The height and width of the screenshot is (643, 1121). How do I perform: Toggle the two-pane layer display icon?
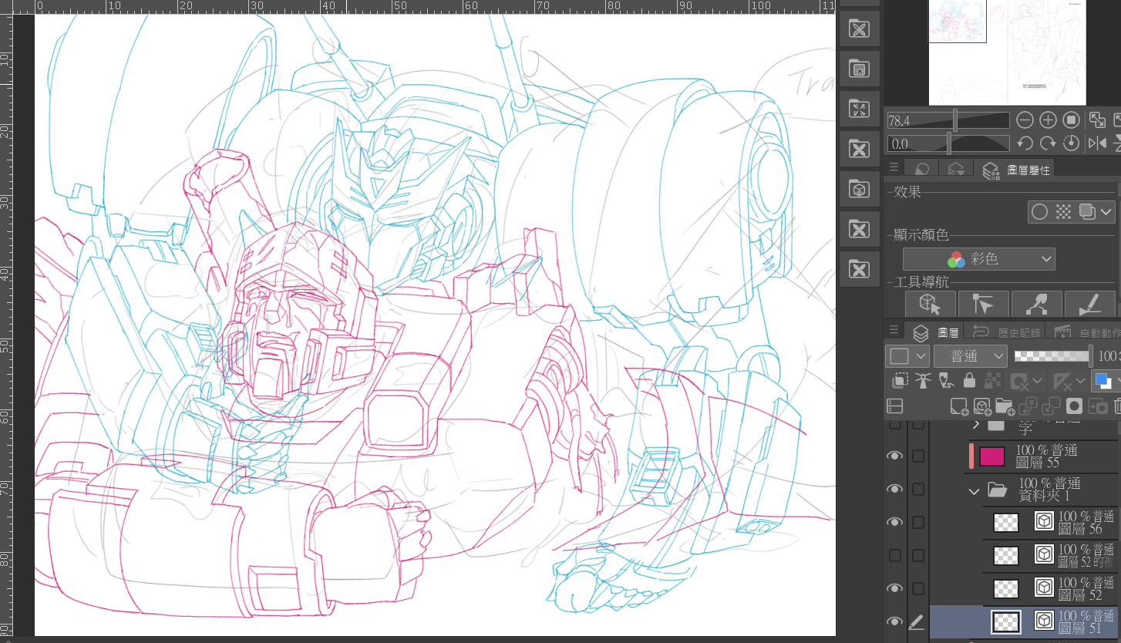[894, 406]
